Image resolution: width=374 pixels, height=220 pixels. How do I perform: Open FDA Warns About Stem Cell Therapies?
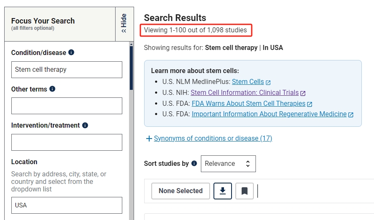pyautogui.click(x=248, y=103)
